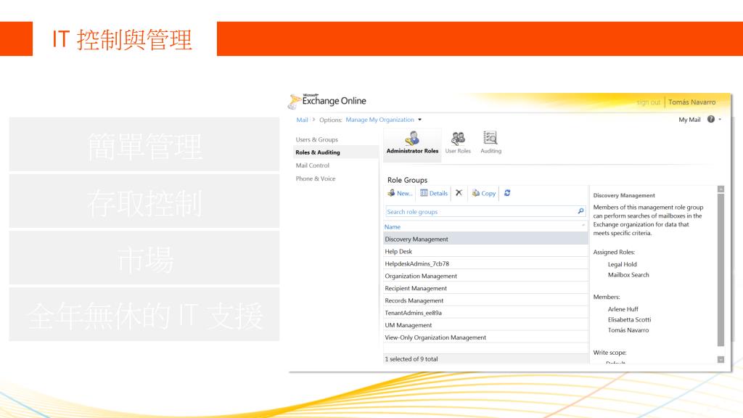743x418 pixels.
Task: Refresh the role groups list
Action: pyautogui.click(x=507, y=193)
